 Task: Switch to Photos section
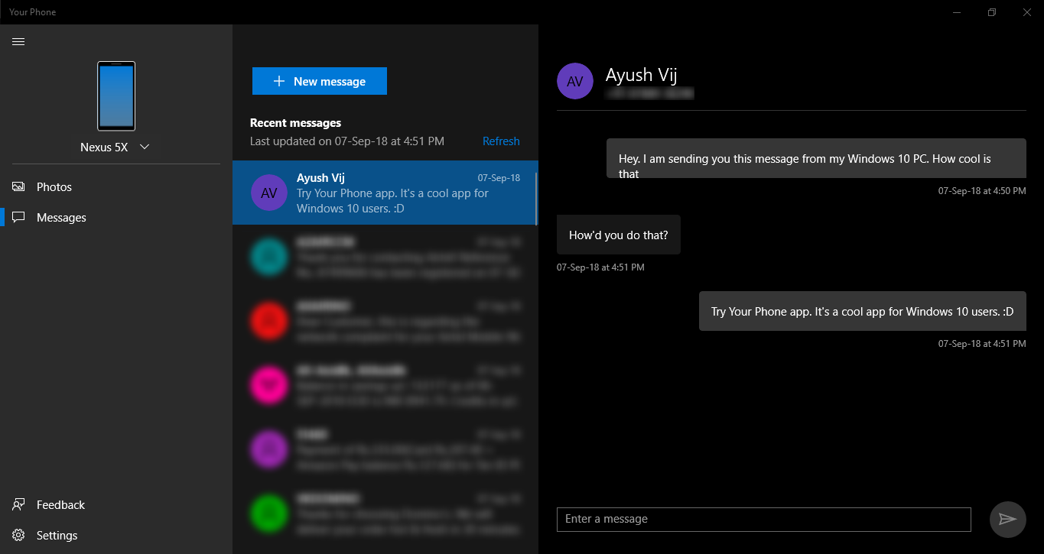click(x=54, y=186)
